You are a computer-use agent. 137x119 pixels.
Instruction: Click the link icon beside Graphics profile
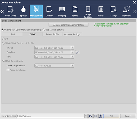(x=77, y=52)
